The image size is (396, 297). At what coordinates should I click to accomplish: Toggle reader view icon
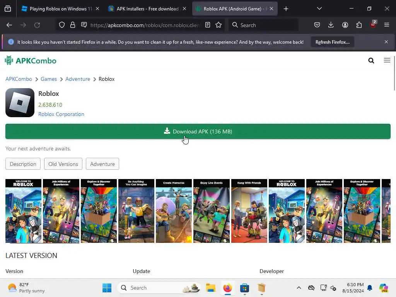tap(208, 25)
